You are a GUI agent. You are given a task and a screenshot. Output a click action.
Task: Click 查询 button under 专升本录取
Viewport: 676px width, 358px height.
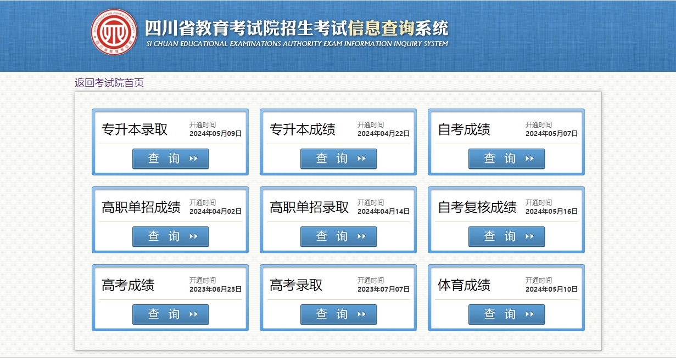(x=170, y=158)
